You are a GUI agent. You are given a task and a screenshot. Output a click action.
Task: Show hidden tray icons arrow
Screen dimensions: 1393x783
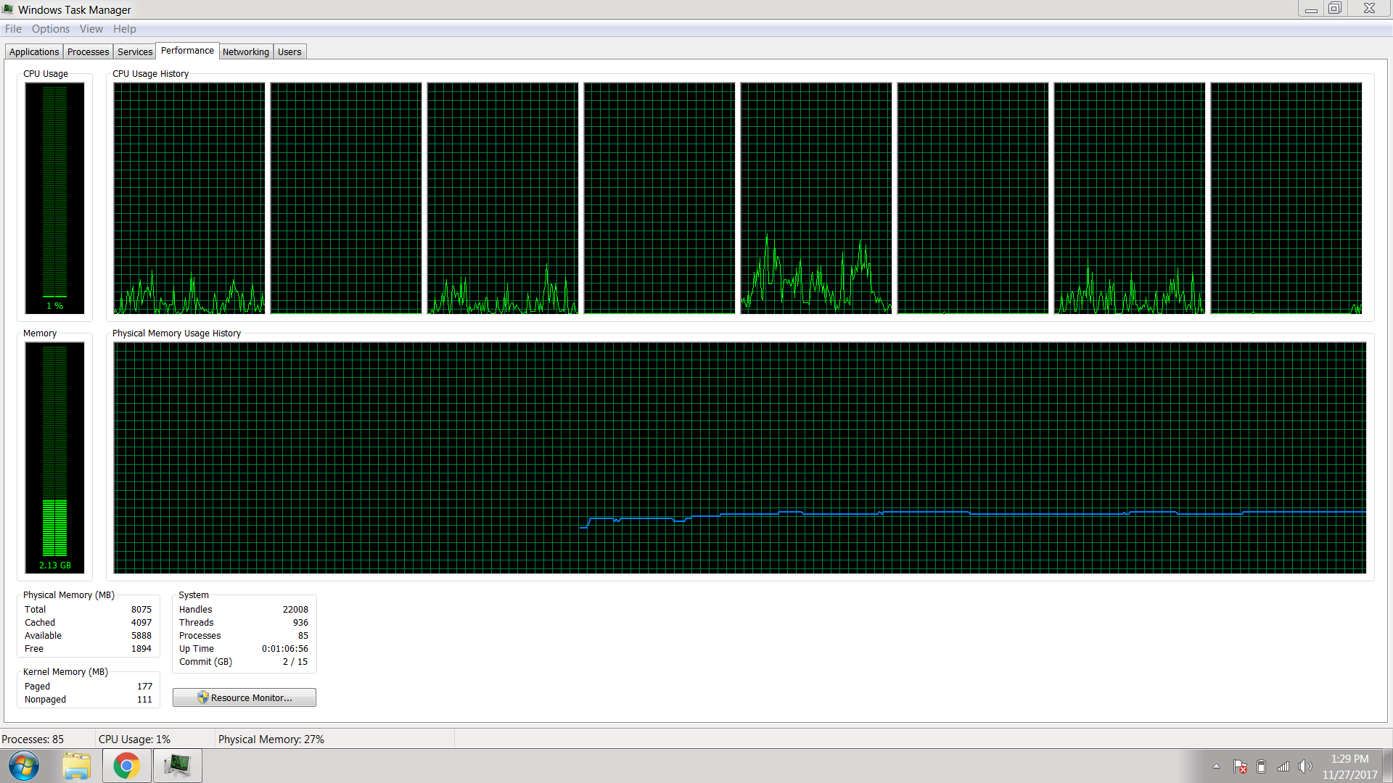[x=1216, y=766]
